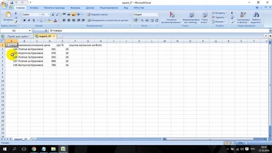Copy selection with the copy icon

[x=16, y=17]
